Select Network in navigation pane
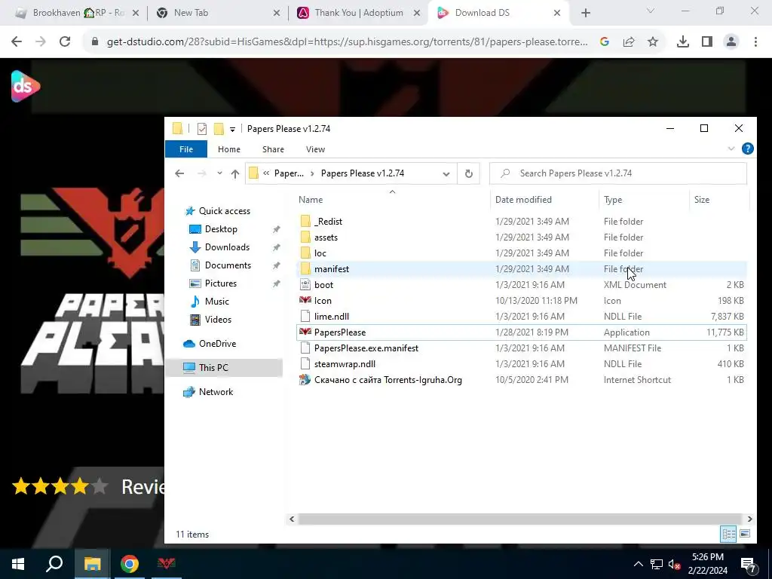 coord(216,392)
